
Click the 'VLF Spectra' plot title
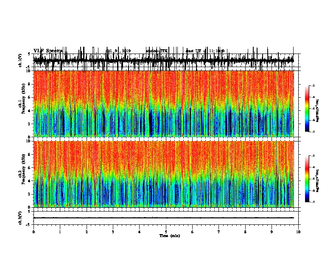click(x=48, y=51)
